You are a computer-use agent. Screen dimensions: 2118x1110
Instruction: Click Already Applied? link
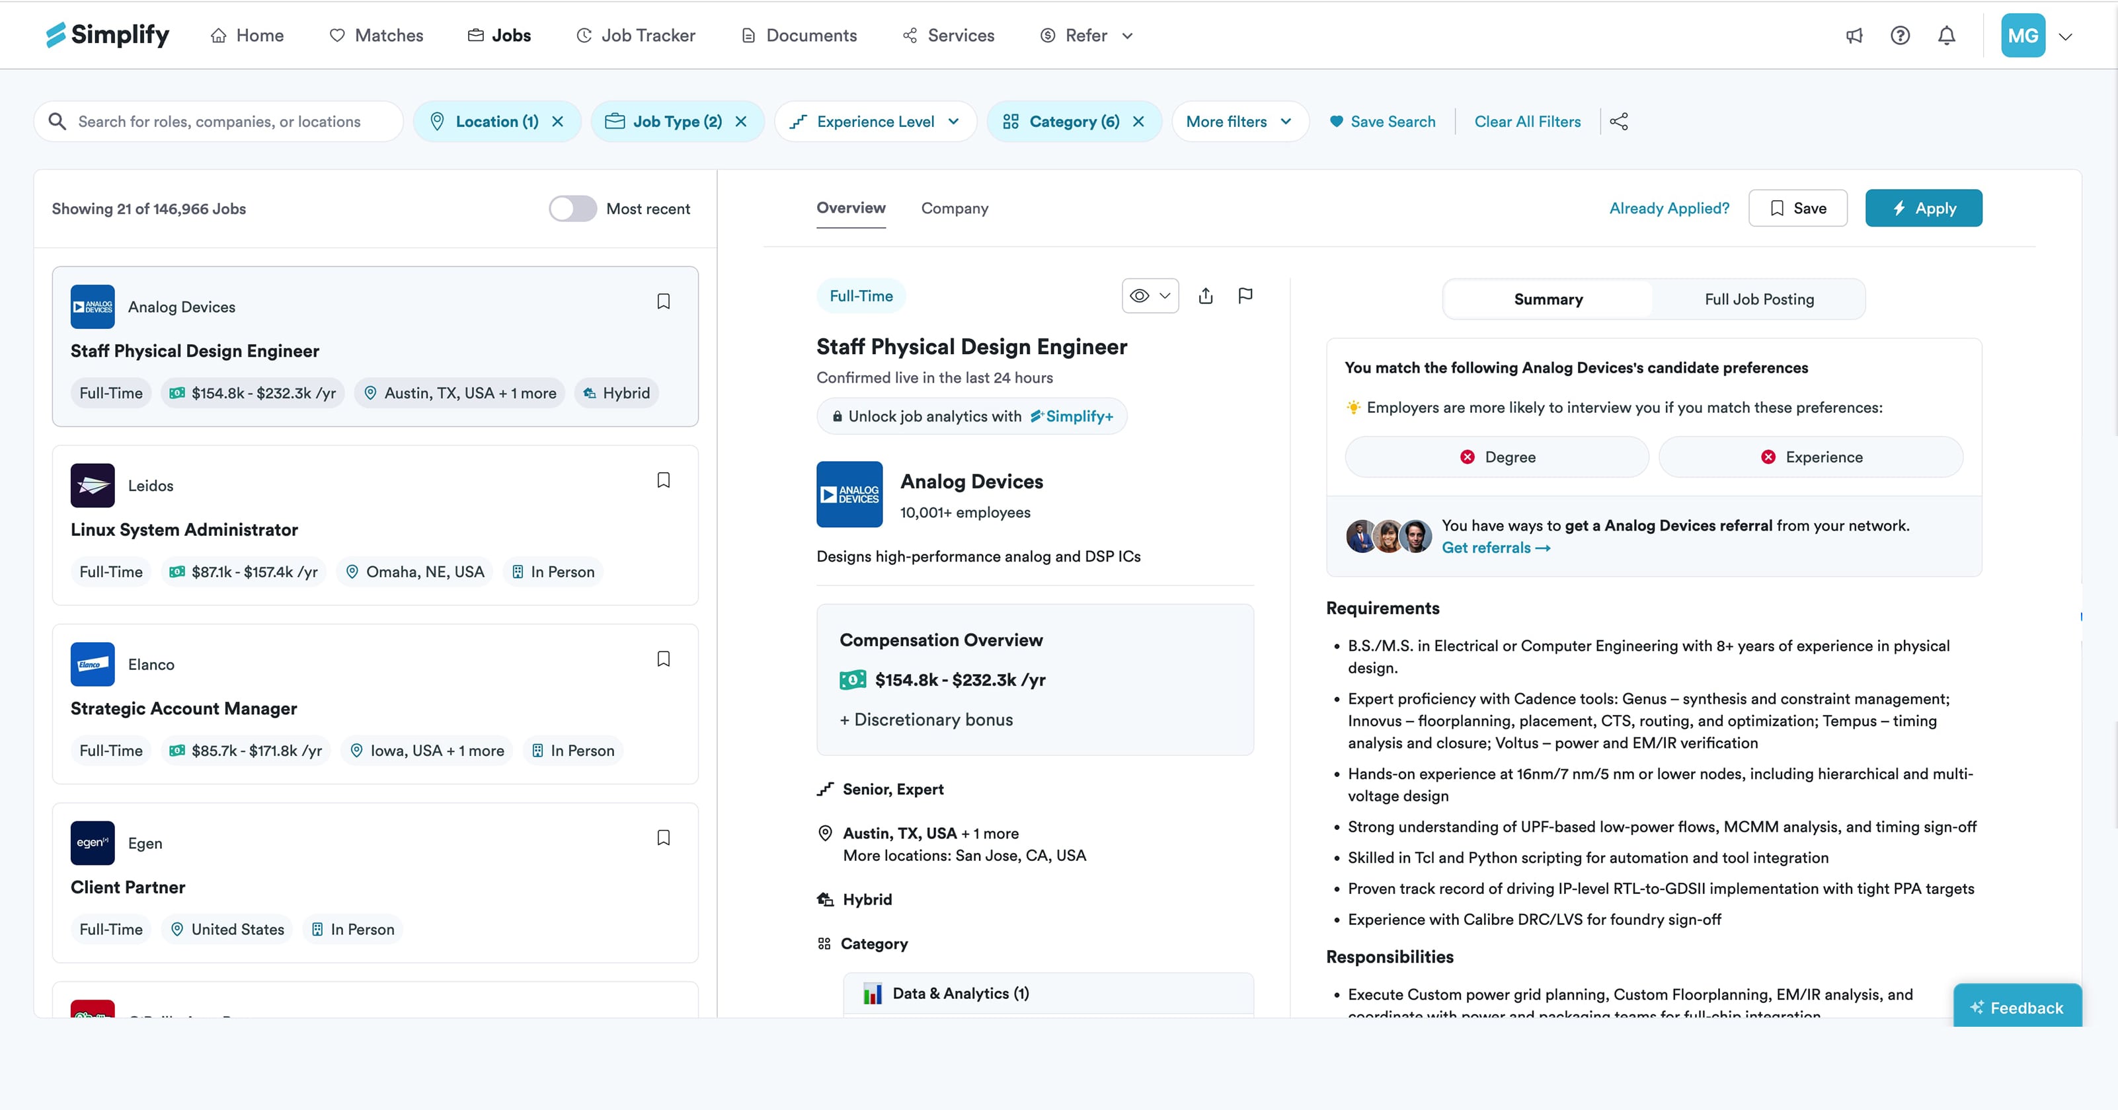tap(1669, 208)
